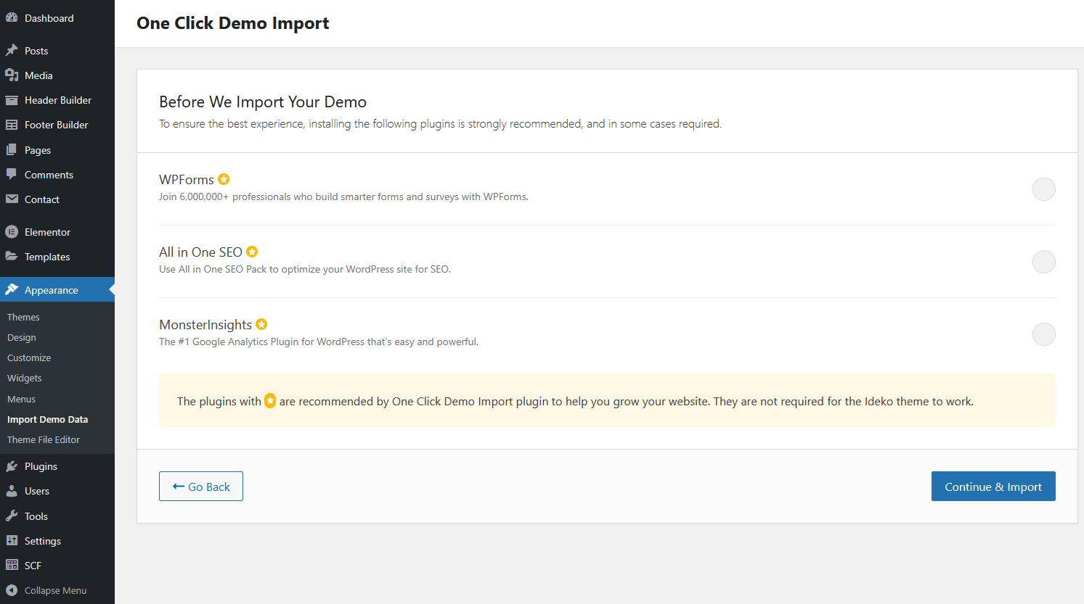
Task: Toggle the All in One SEO checkbox
Action: (x=1043, y=262)
